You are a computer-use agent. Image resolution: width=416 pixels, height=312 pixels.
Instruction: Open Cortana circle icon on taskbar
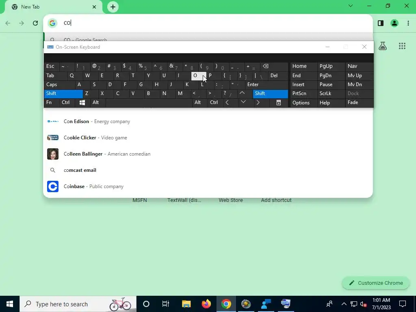[146, 304]
